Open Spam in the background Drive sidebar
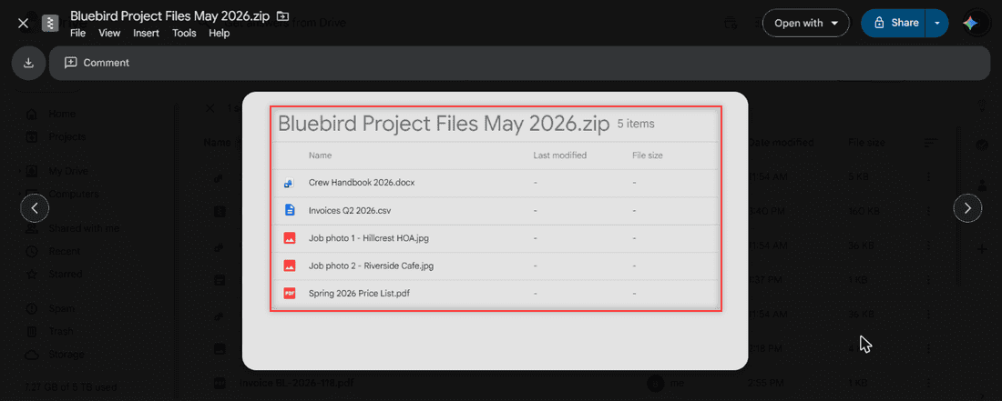The height and width of the screenshot is (401, 1002). 61,308
